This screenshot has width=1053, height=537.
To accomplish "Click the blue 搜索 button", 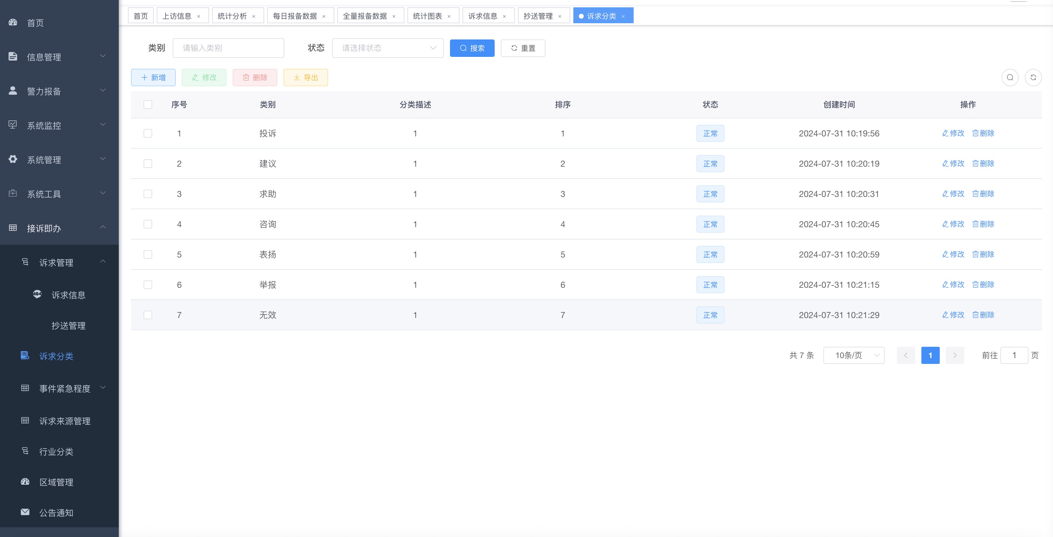I will click(472, 48).
